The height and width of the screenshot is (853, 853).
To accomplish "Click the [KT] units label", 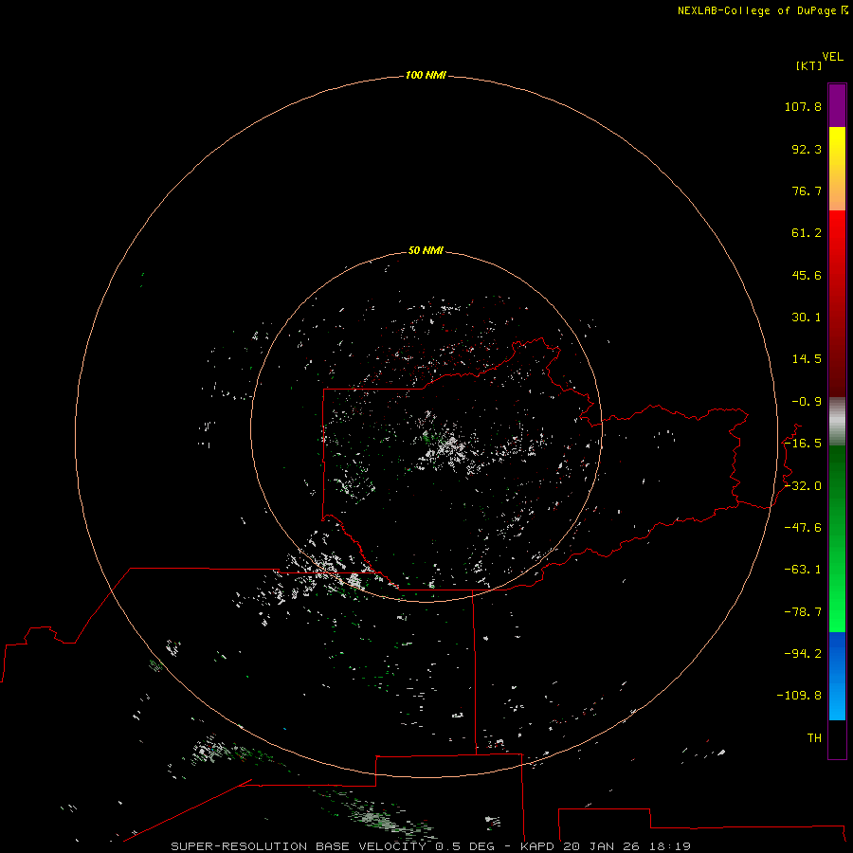I will coord(809,65).
